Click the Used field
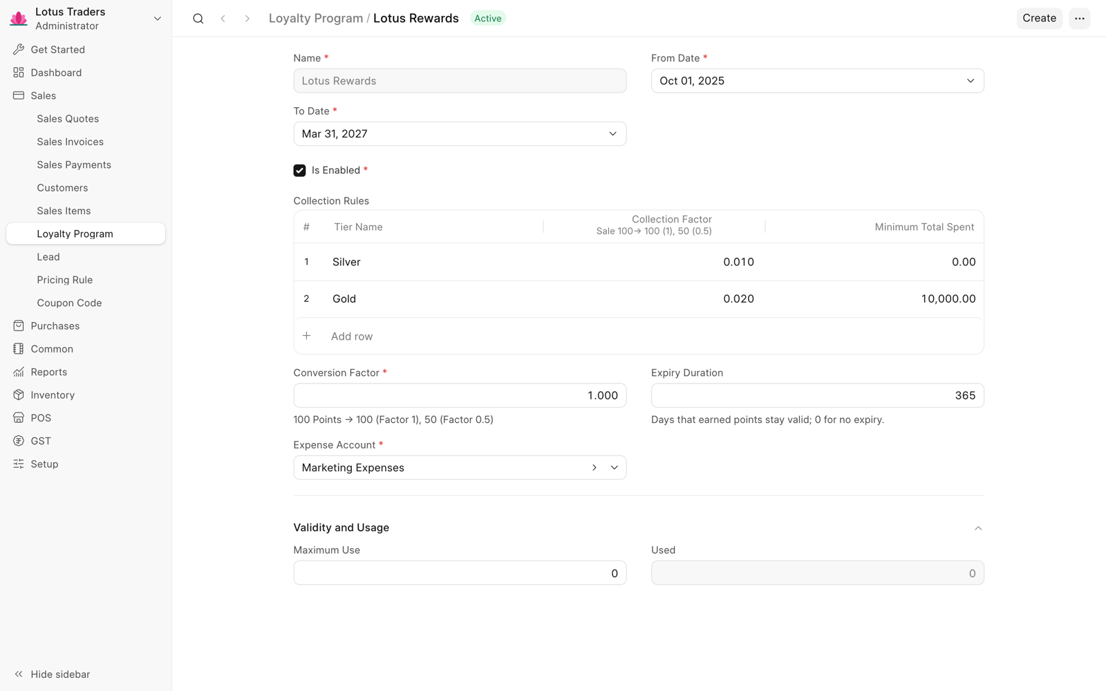 tap(818, 573)
